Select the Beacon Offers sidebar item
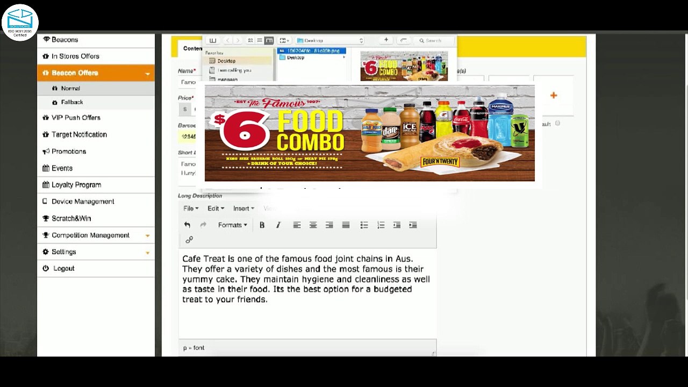The image size is (688, 387). pos(96,73)
